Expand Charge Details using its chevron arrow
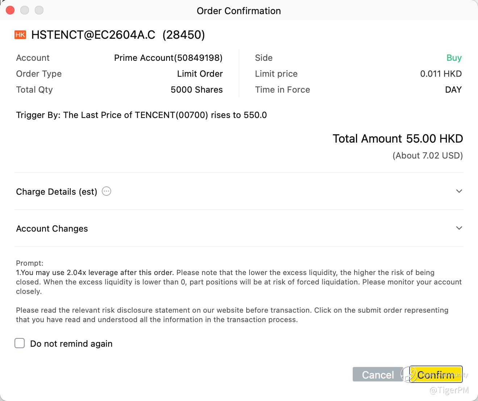Screen dimensions: 478x401 point(459,191)
